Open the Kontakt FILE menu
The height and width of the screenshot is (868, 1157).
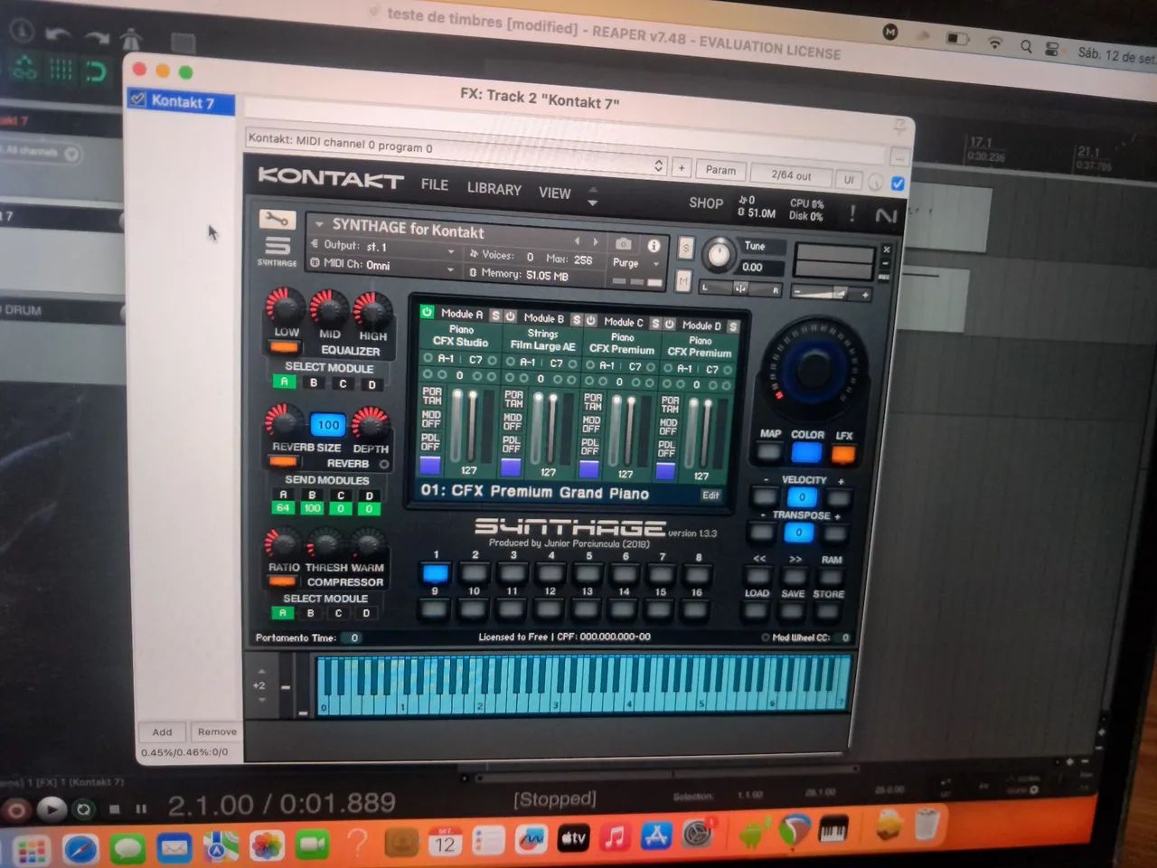435,184
